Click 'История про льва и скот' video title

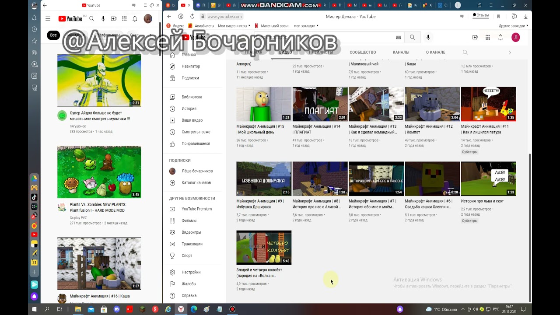point(482,201)
